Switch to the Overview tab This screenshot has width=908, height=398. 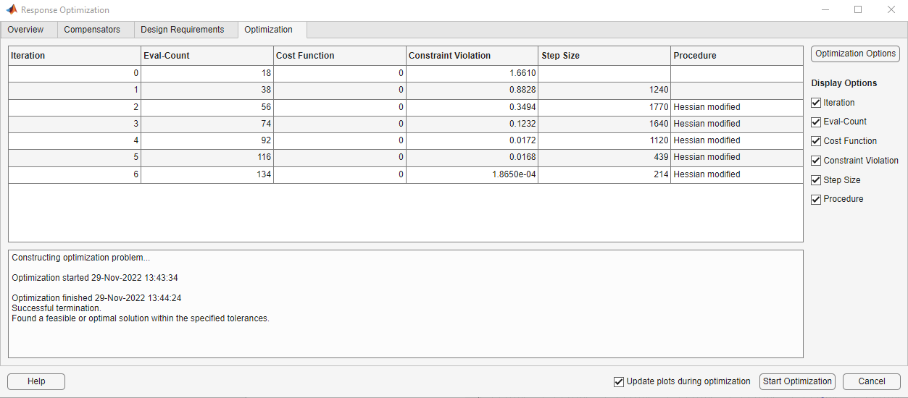click(x=26, y=30)
